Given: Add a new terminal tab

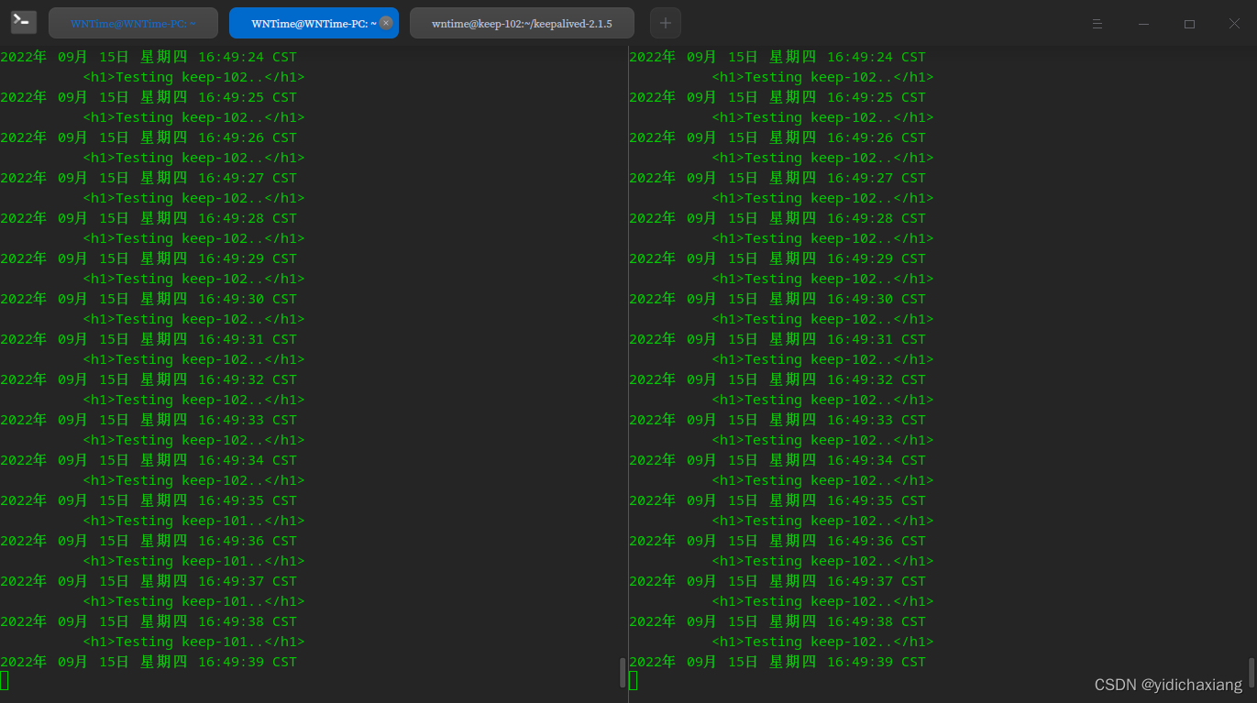Looking at the screenshot, I should point(666,23).
